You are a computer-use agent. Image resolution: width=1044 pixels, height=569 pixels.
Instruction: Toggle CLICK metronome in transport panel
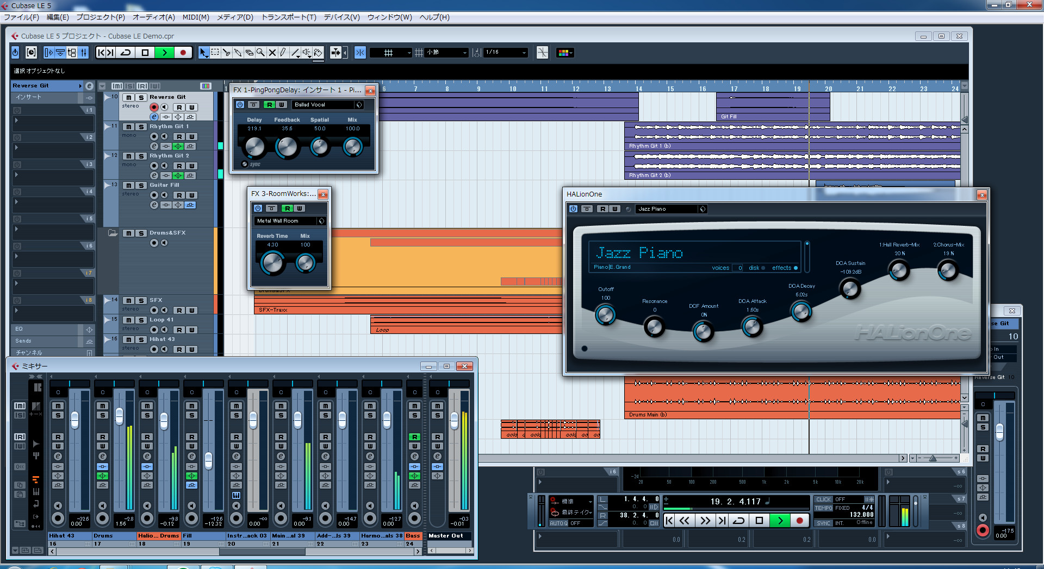823,500
